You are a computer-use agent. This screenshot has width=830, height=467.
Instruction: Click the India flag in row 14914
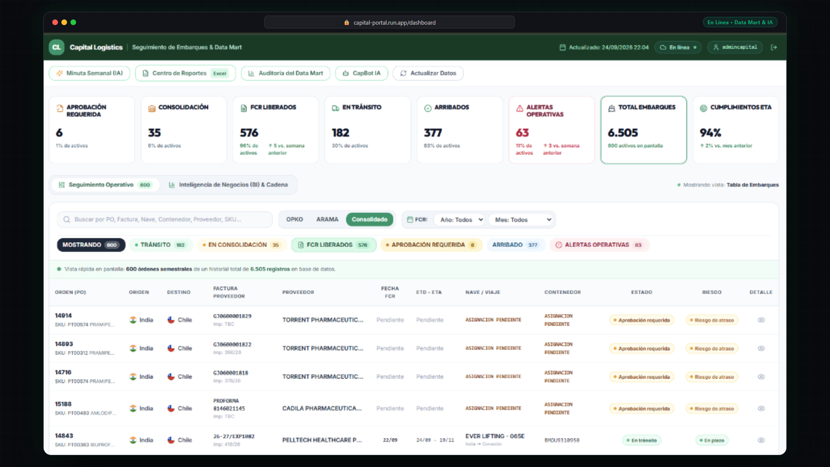tap(133, 320)
